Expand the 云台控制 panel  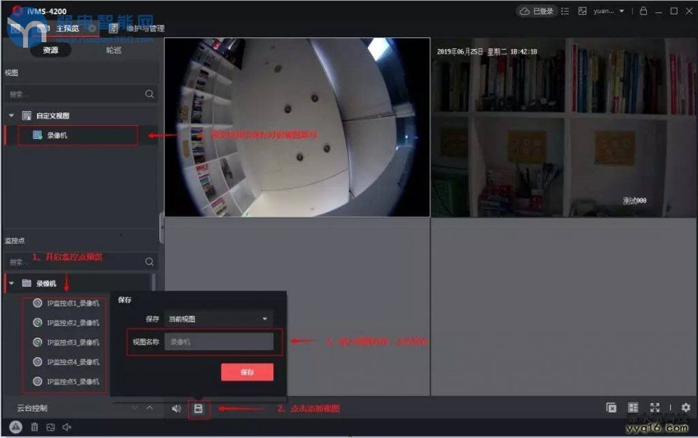[149, 408]
